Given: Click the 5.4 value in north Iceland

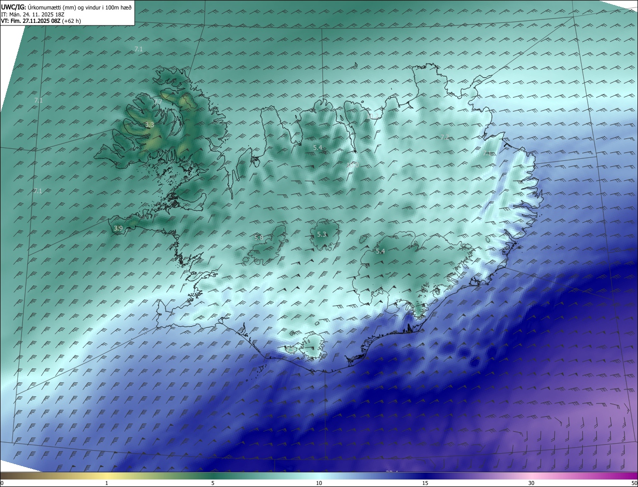Looking at the screenshot, I should [318, 148].
